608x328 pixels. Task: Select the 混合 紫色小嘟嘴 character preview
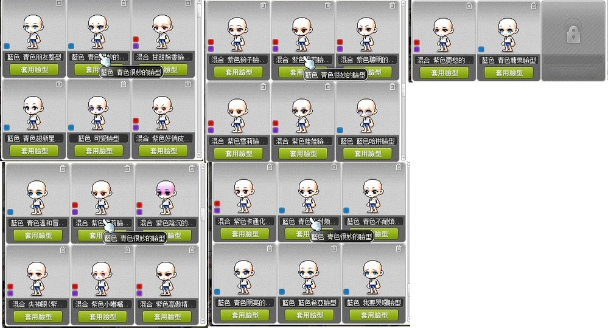[100, 278]
